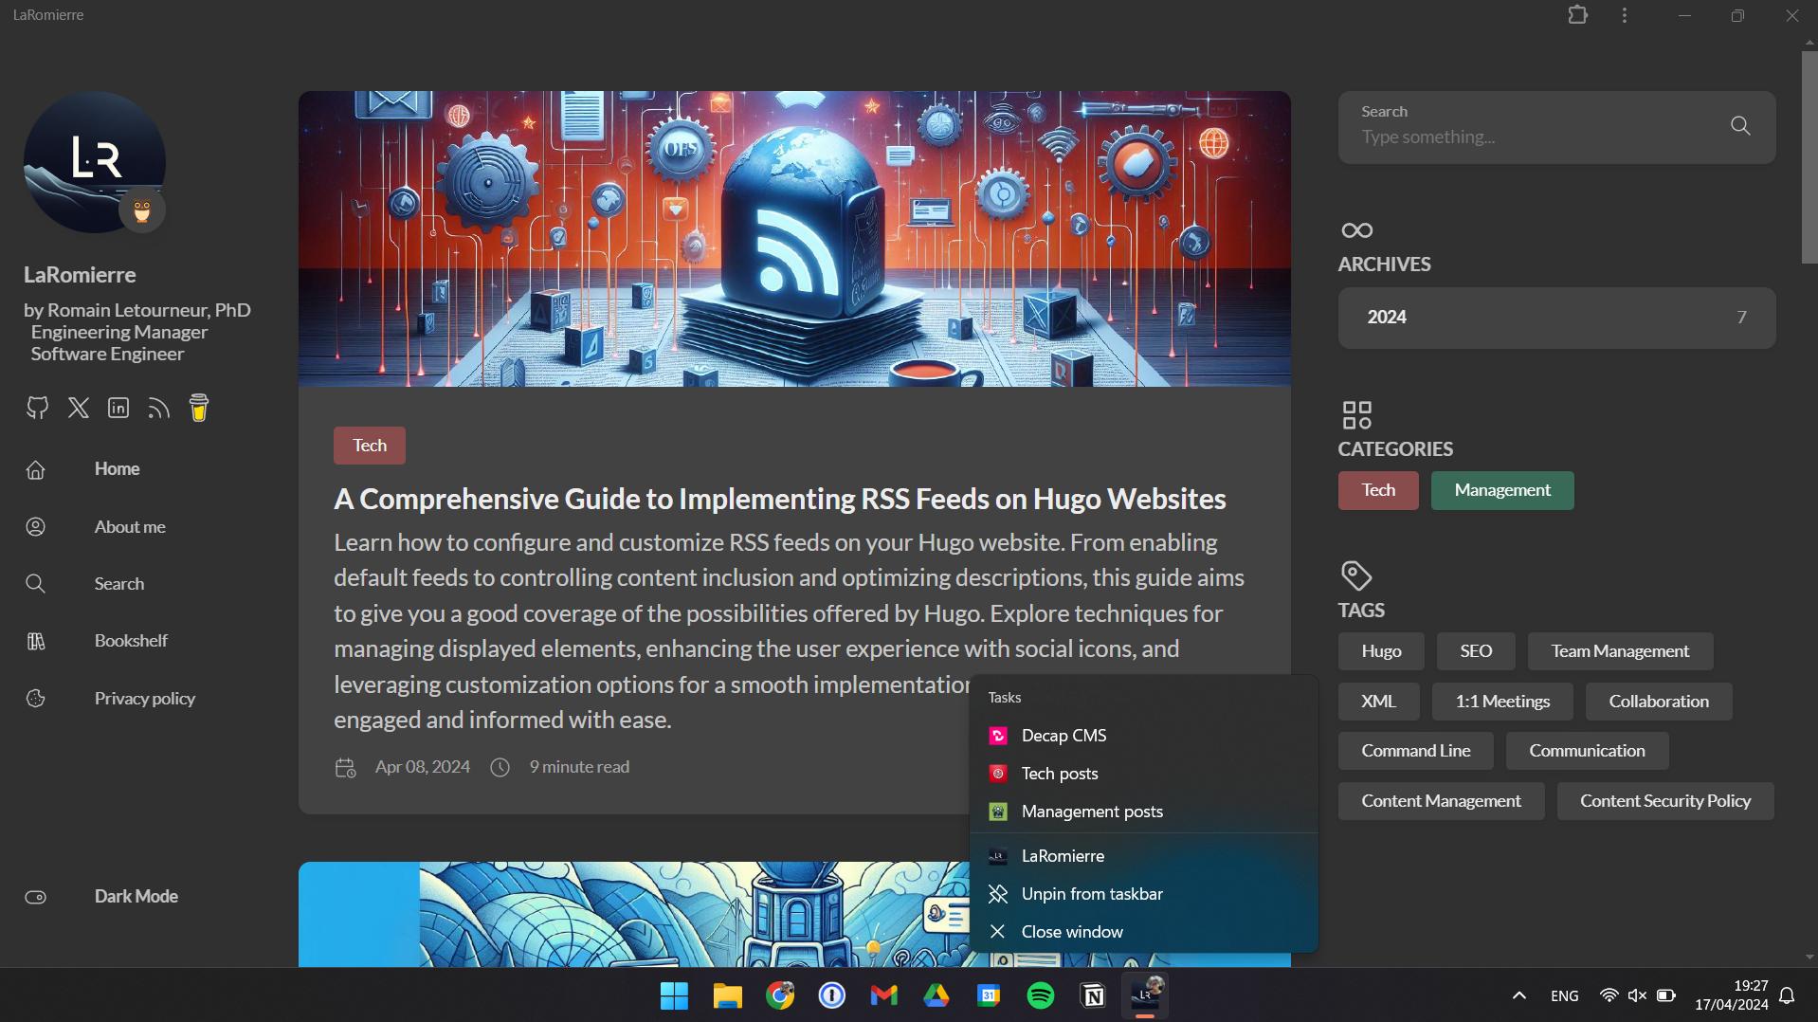Show hidden system tray icons chevron

click(1518, 995)
